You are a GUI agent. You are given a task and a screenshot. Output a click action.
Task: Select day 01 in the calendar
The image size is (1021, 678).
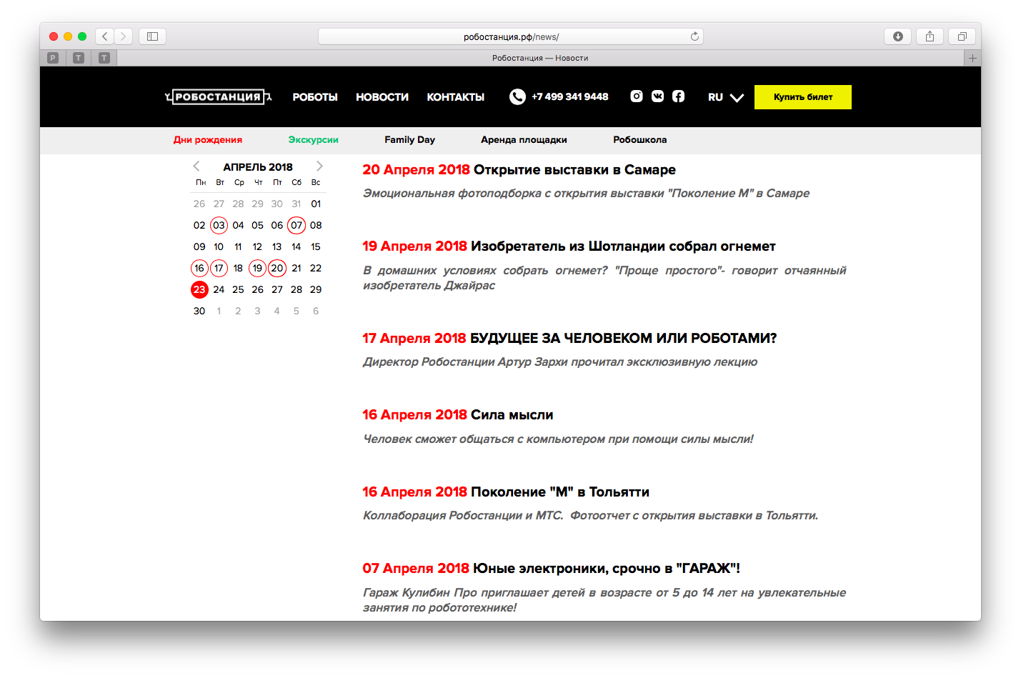pos(316,204)
